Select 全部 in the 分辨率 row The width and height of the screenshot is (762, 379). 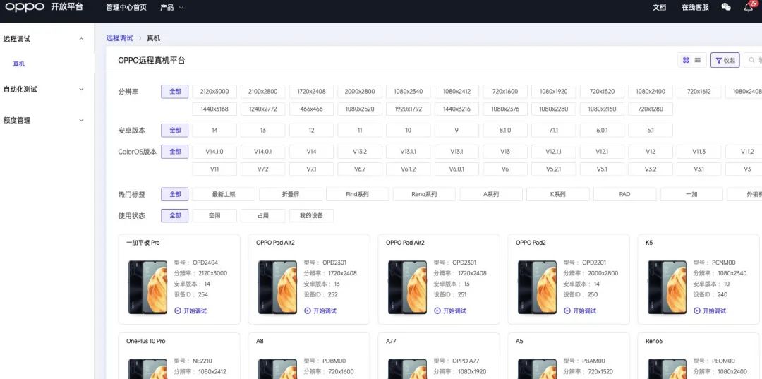(175, 91)
